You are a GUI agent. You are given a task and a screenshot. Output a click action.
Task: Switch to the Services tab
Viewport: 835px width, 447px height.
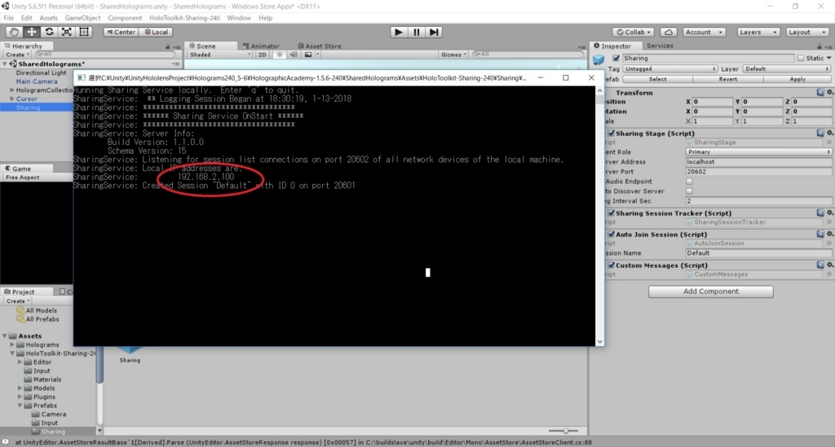660,46
